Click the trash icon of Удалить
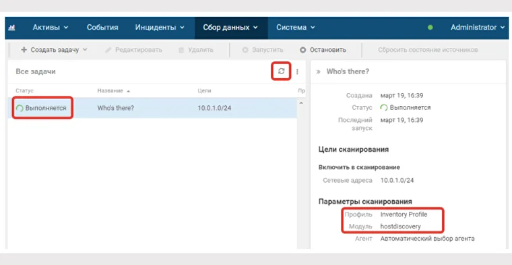This screenshot has width=512, height=265. (x=181, y=50)
